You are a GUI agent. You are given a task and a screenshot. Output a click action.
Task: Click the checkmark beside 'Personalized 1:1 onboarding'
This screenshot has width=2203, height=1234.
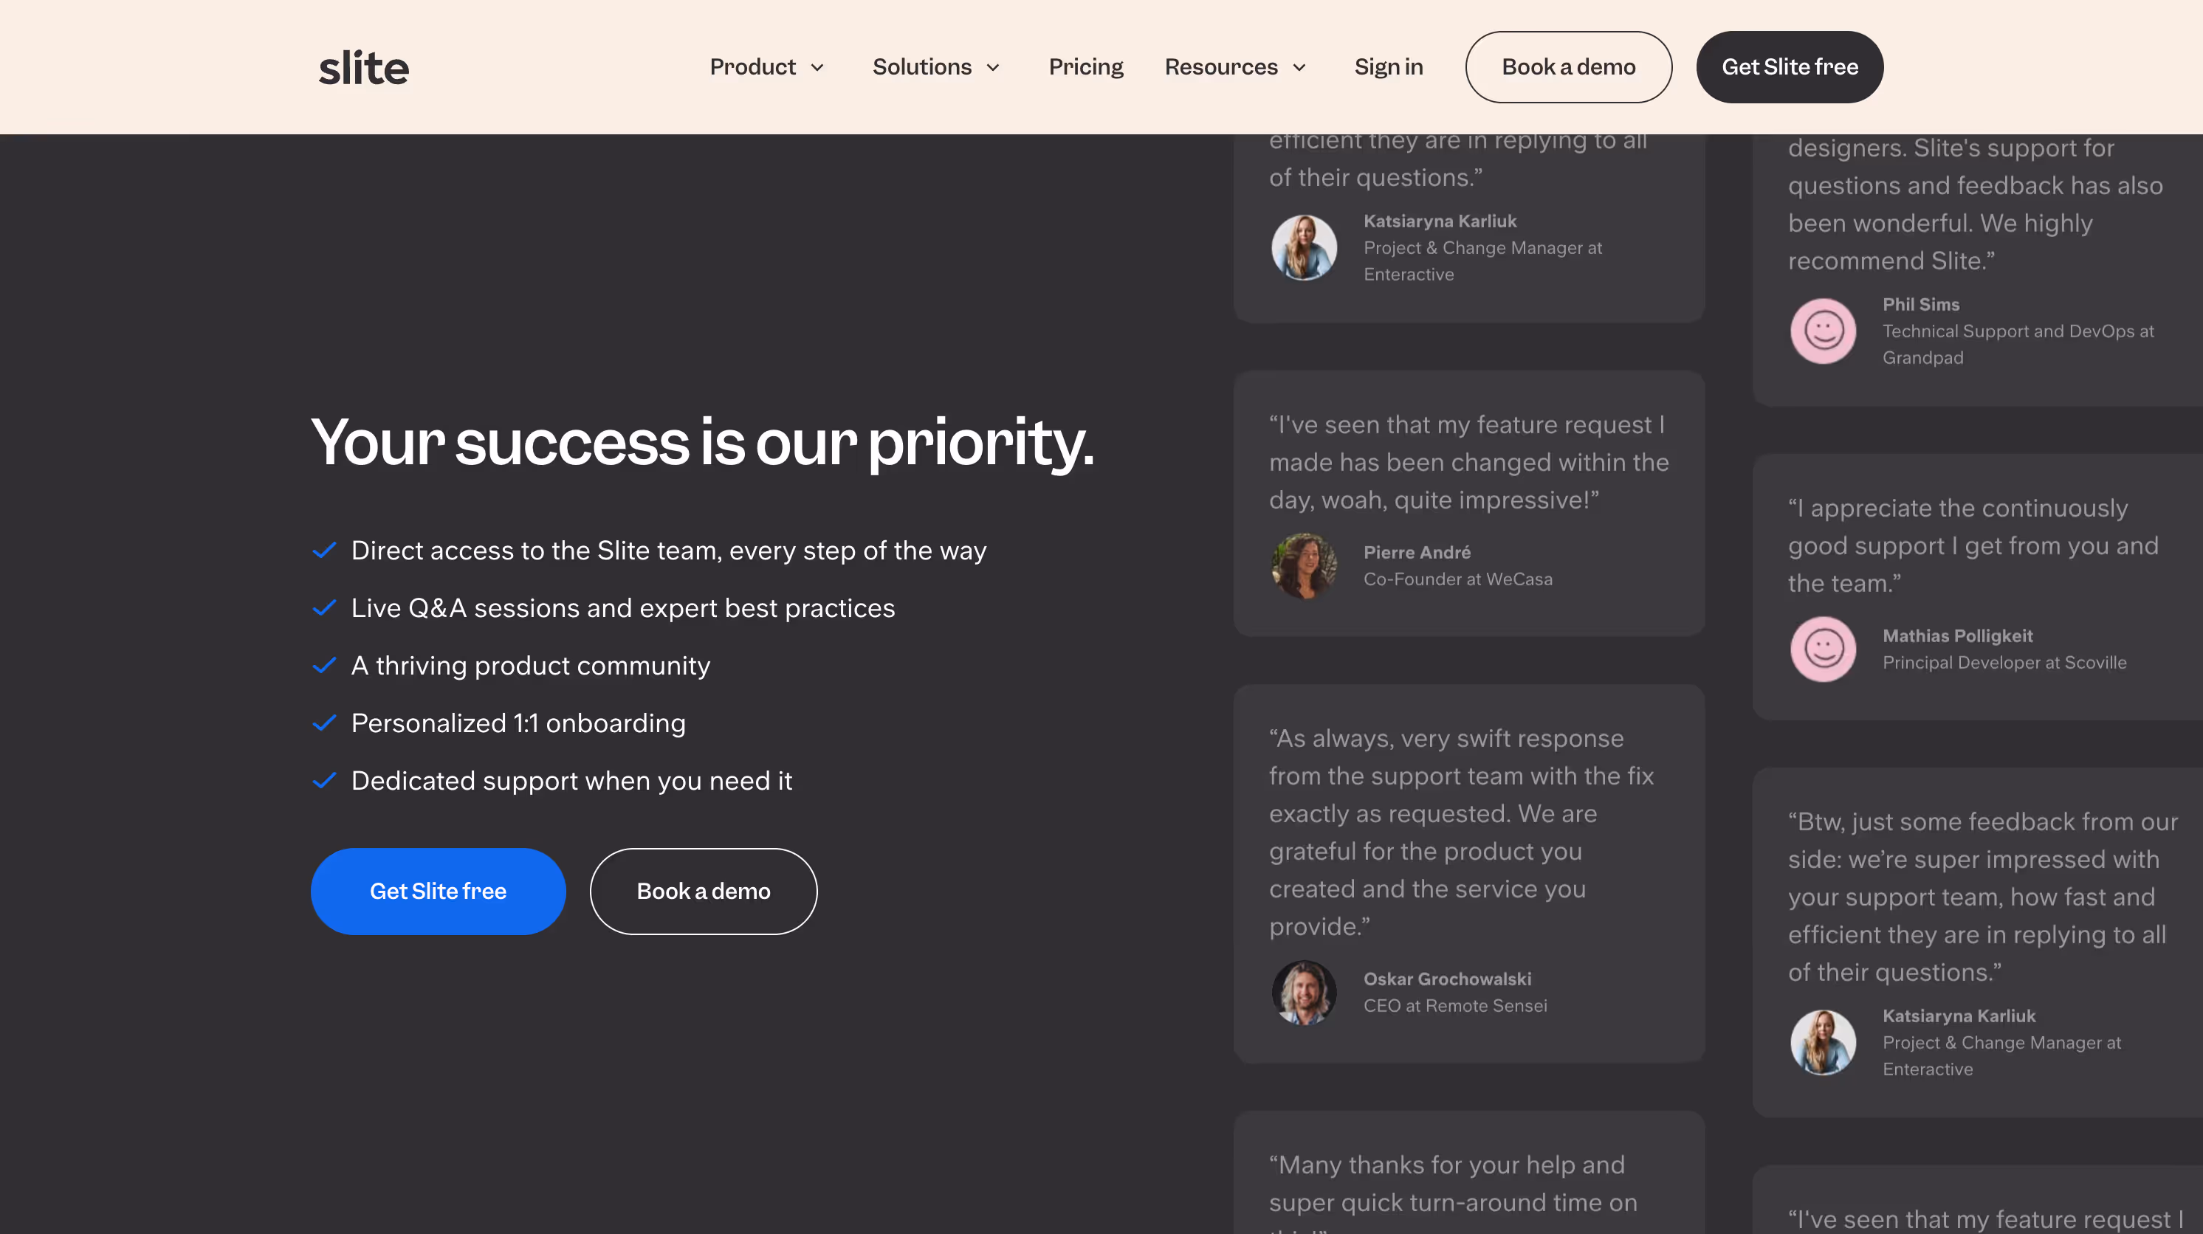(325, 722)
